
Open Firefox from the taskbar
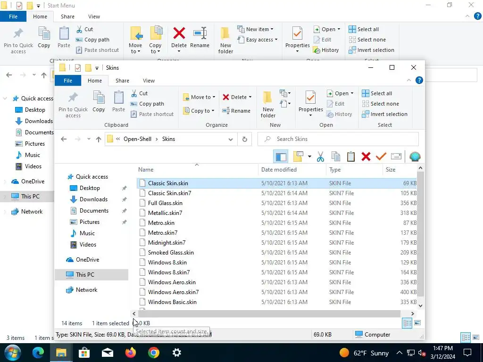(x=131, y=353)
